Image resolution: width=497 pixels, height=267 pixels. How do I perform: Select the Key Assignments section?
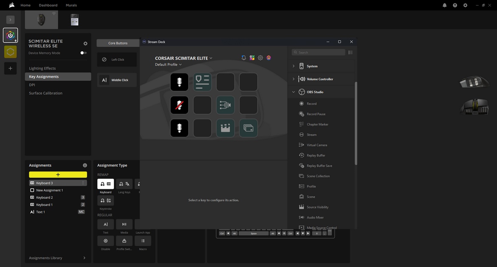pos(58,77)
